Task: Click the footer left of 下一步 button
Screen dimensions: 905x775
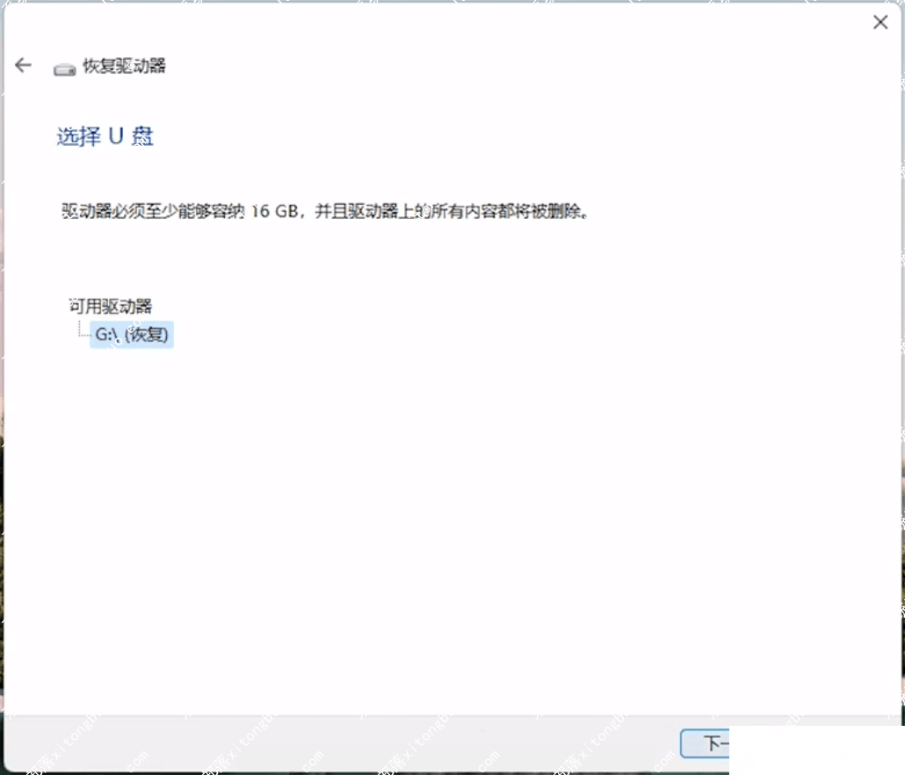Action: click(527, 742)
